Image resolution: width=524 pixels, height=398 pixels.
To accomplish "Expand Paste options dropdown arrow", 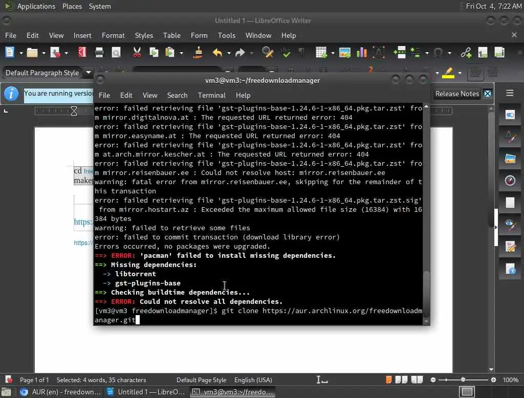I will pyautogui.click(x=181, y=53).
